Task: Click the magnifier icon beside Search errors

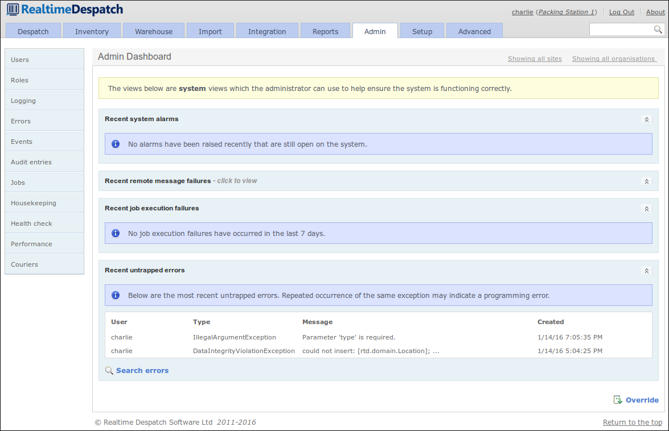Action: pos(109,371)
